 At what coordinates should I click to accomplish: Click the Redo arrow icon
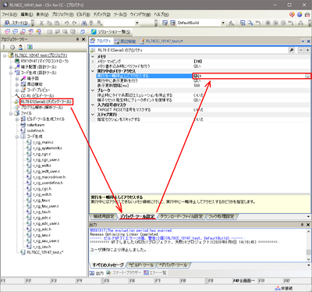click(x=74, y=23)
